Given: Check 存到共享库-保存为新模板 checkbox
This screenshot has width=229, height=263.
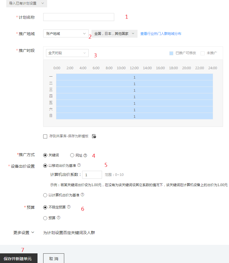Looking at the screenshot, I should click(45, 136).
